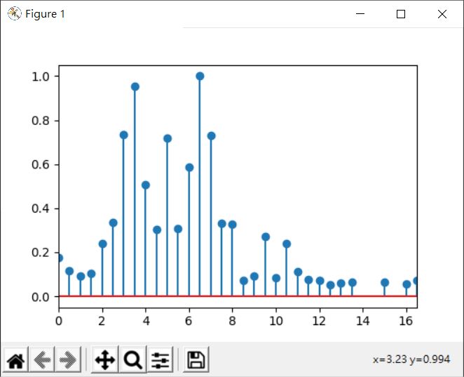Screen dimensions: 464x377
Task: Click the stem marker at x=9.5
Action: [266, 237]
